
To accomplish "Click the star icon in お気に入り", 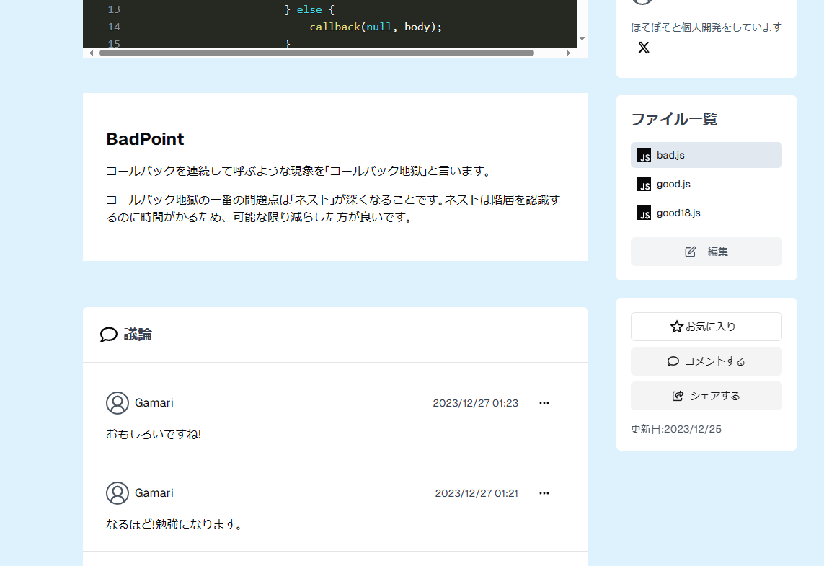I will pyautogui.click(x=676, y=327).
